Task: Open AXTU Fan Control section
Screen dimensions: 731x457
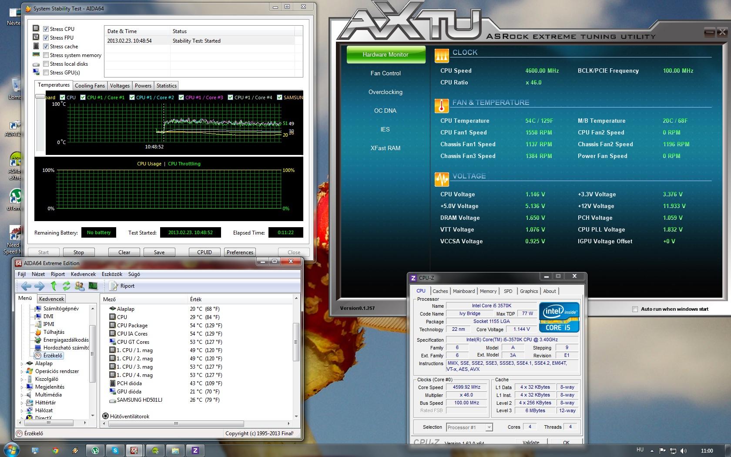Action: click(386, 73)
